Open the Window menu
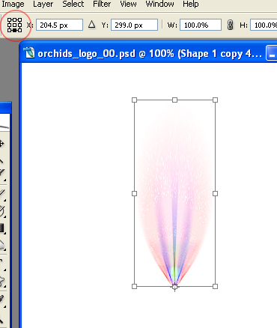The width and height of the screenshot is (277, 328). pyautogui.click(x=159, y=4)
